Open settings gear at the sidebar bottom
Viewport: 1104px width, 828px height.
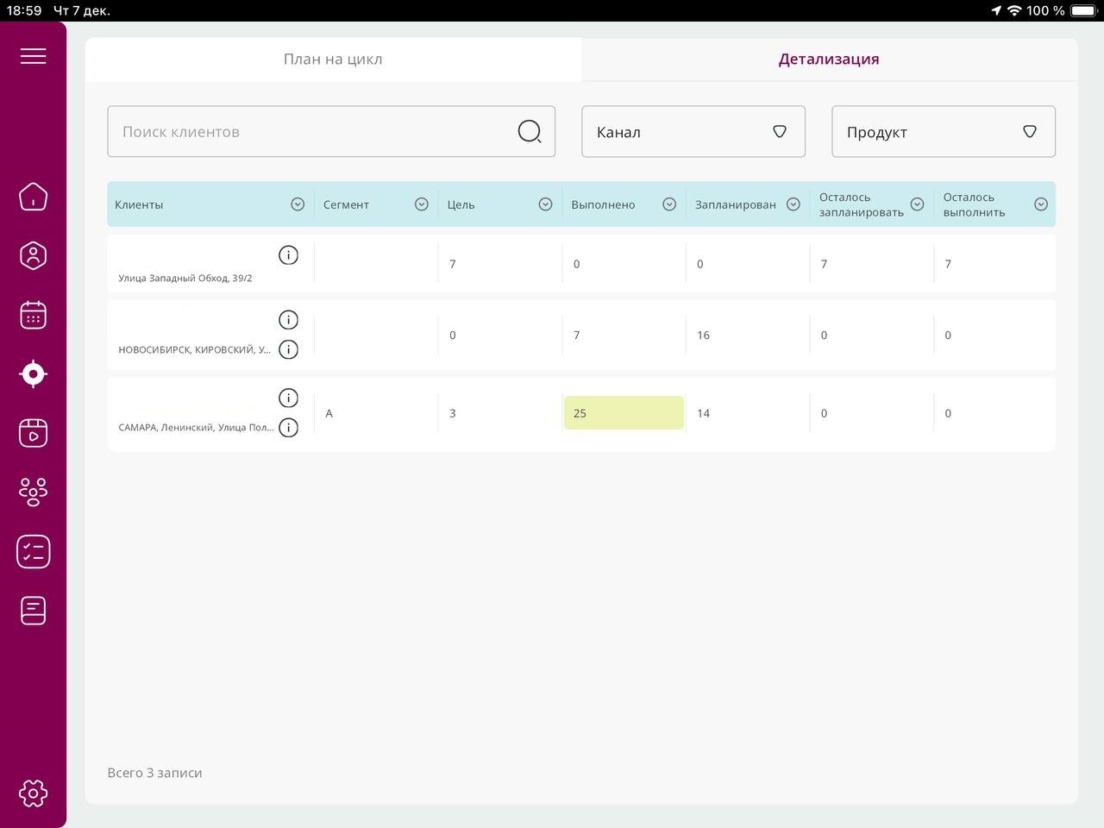click(x=33, y=793)
